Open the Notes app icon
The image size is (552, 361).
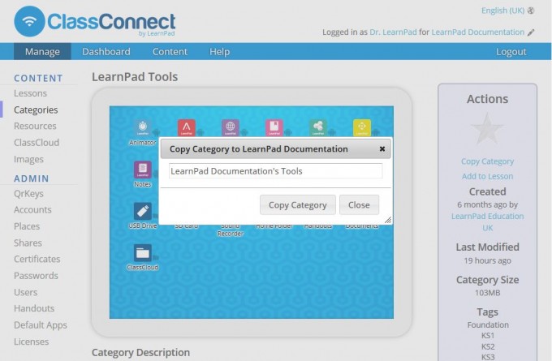point(143,170)
